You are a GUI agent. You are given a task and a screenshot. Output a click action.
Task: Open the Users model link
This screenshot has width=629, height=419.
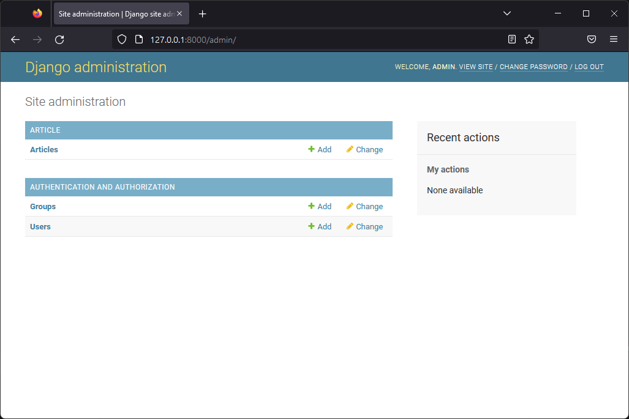(x=40, y=227)
